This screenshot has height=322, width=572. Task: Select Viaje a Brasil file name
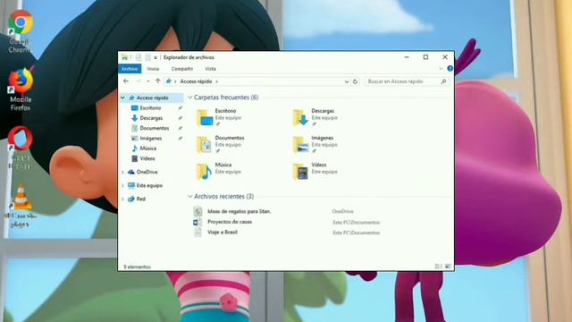pyautogui.click(x=223, y=233)
